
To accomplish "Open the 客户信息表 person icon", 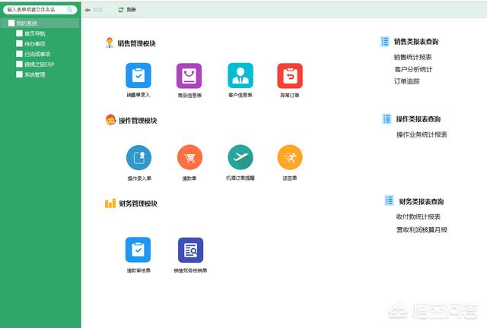I will [240, 76].
